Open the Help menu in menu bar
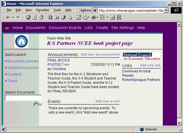Image resolution: width=183 pixels, height=133 pixels. pos(68,10)
